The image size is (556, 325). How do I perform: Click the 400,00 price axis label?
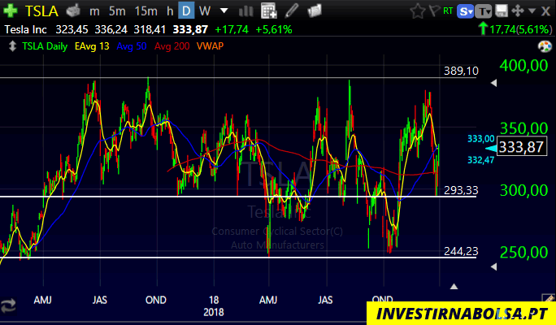(x=523, y=66)
